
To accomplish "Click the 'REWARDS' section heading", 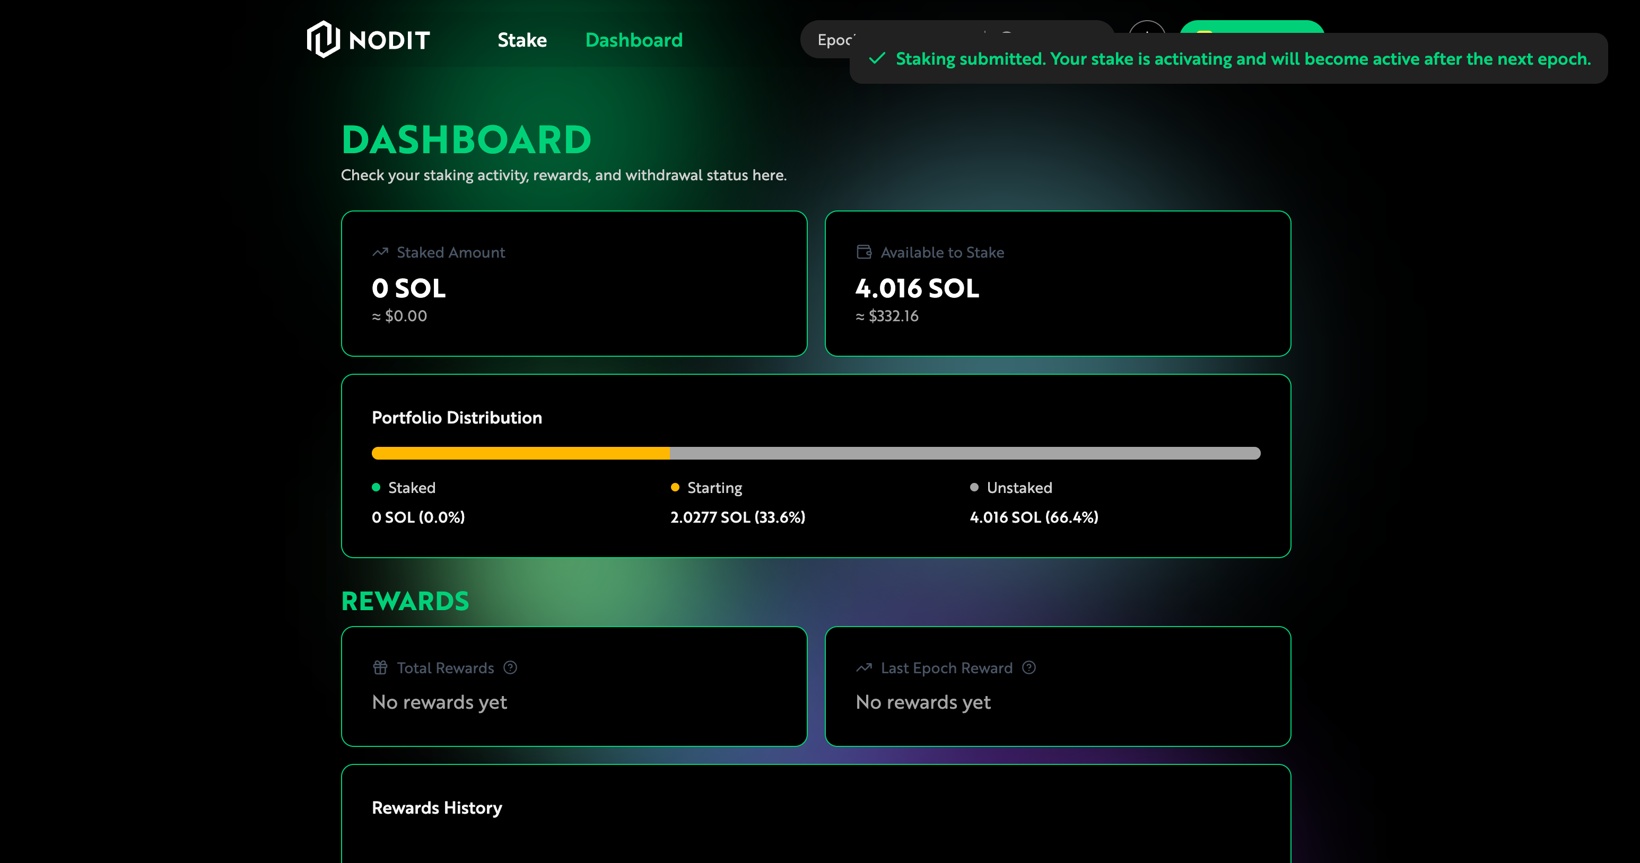I will 405,602.
